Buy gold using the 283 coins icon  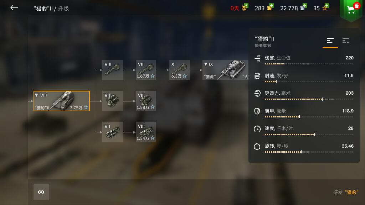tap(270, 7)
